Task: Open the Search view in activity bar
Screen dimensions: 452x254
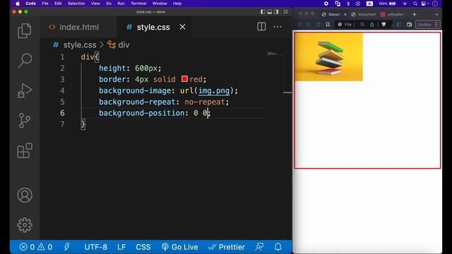Action: [x=25, y=60]
